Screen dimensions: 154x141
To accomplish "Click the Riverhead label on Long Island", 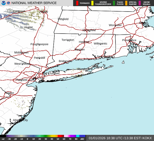I will pos(84,69).
